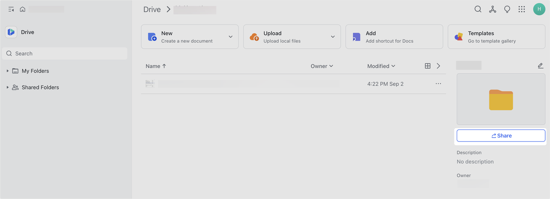
Task: Collapse the left sidebar panel
Action: click(11, 9)
